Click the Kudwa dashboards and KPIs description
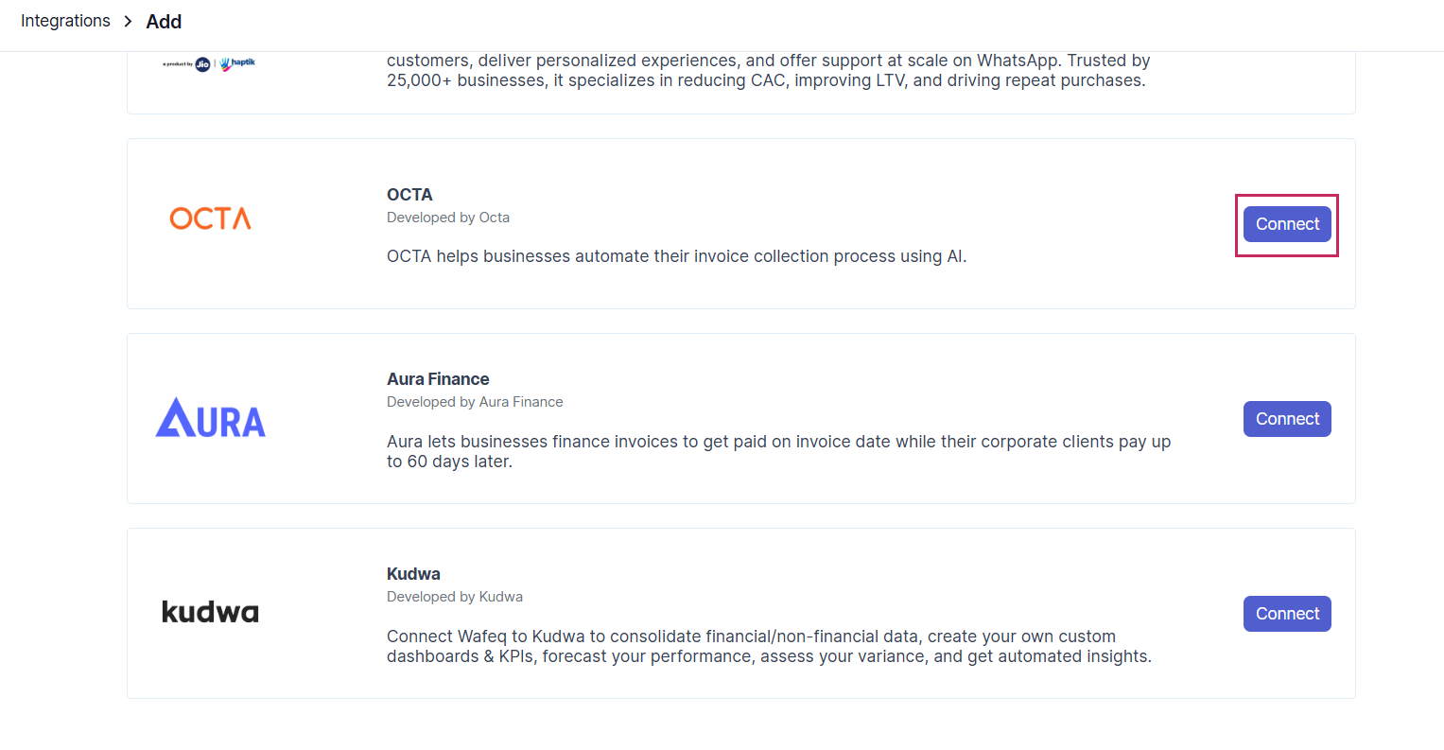This screenshot has width=1444, height=750. [x=769, y=646]
